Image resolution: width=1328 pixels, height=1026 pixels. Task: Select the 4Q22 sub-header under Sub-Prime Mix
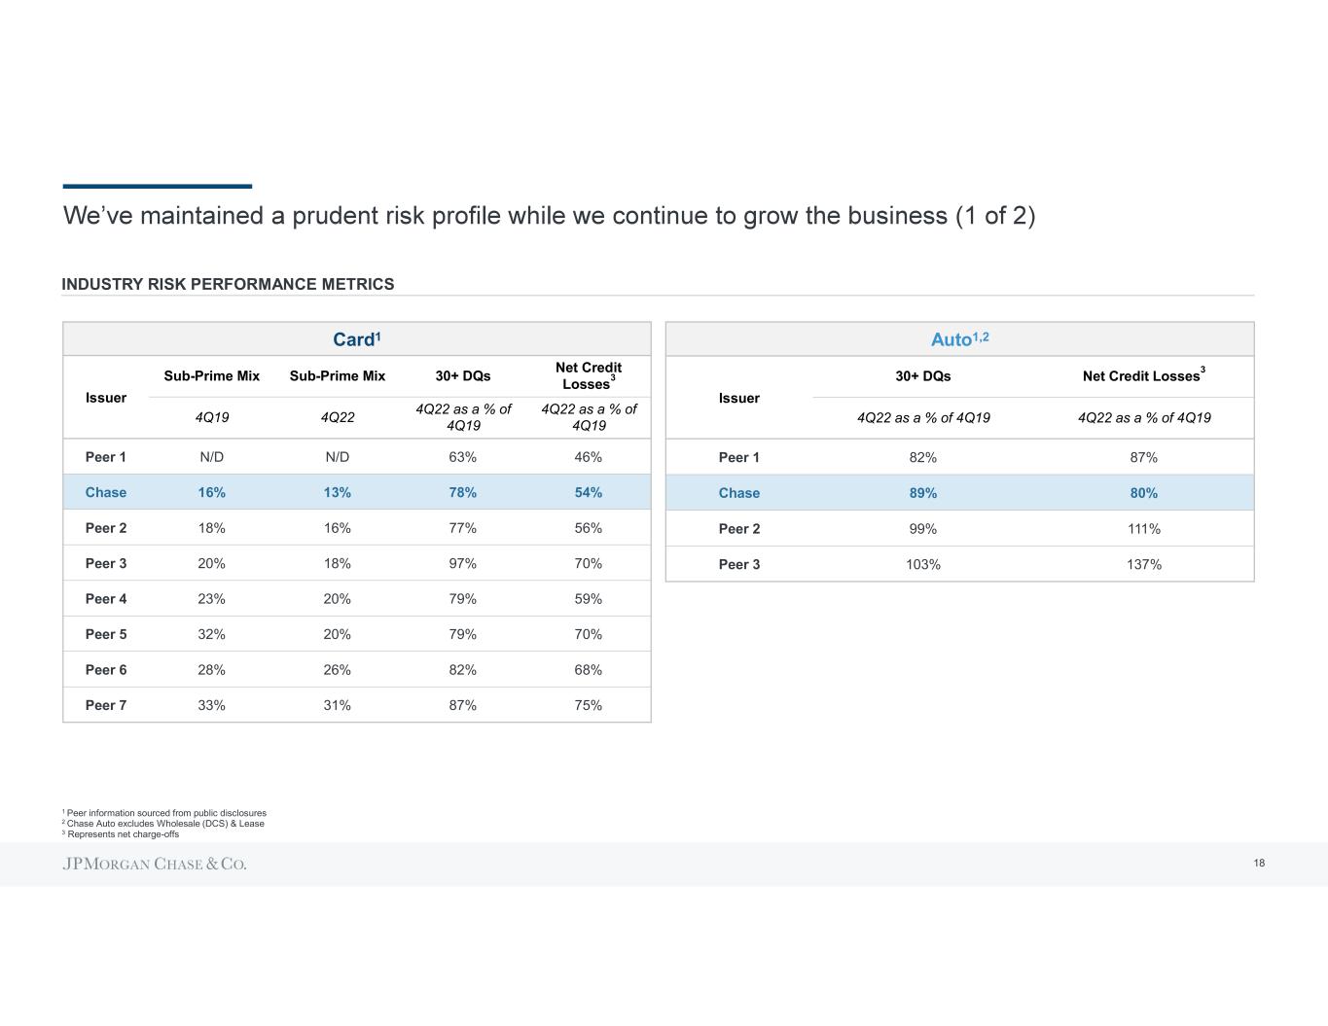(338, 417)
